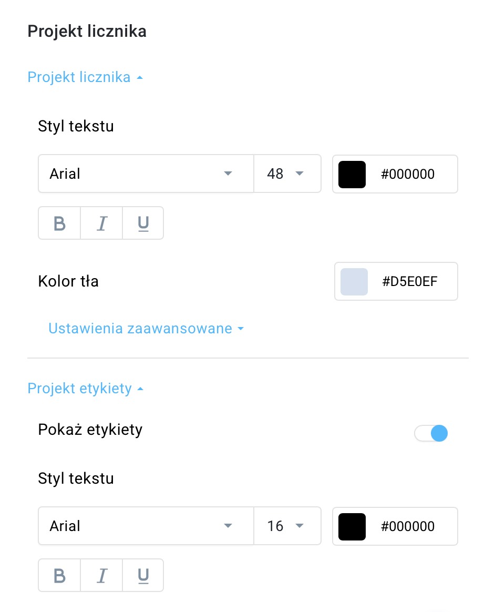Collapse the 'Projekt etykiety' section

[x=86, y=388]
